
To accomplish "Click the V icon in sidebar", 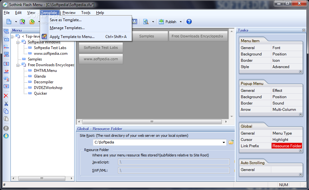I will 6,86.
